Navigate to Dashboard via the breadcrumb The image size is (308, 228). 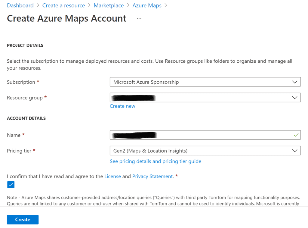point(20,5)
